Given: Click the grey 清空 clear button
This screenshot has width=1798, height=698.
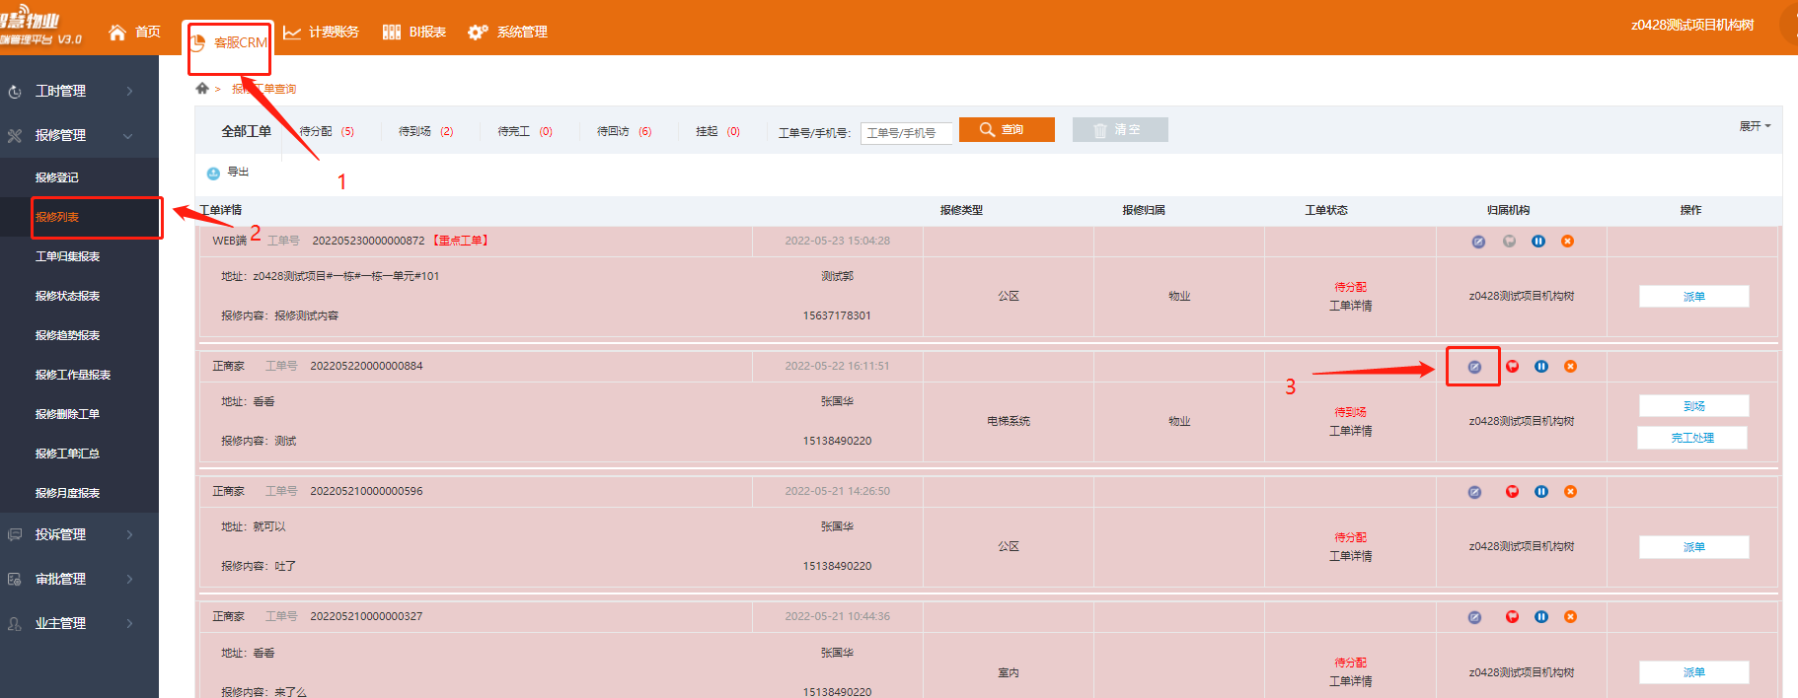Looking at the screenshot, I should click(1120, 130).
